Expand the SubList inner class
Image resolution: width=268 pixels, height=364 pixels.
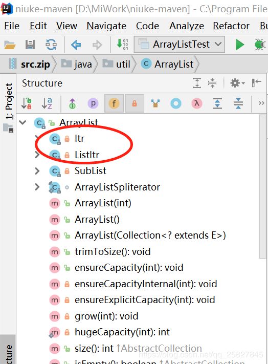[37, 171]
